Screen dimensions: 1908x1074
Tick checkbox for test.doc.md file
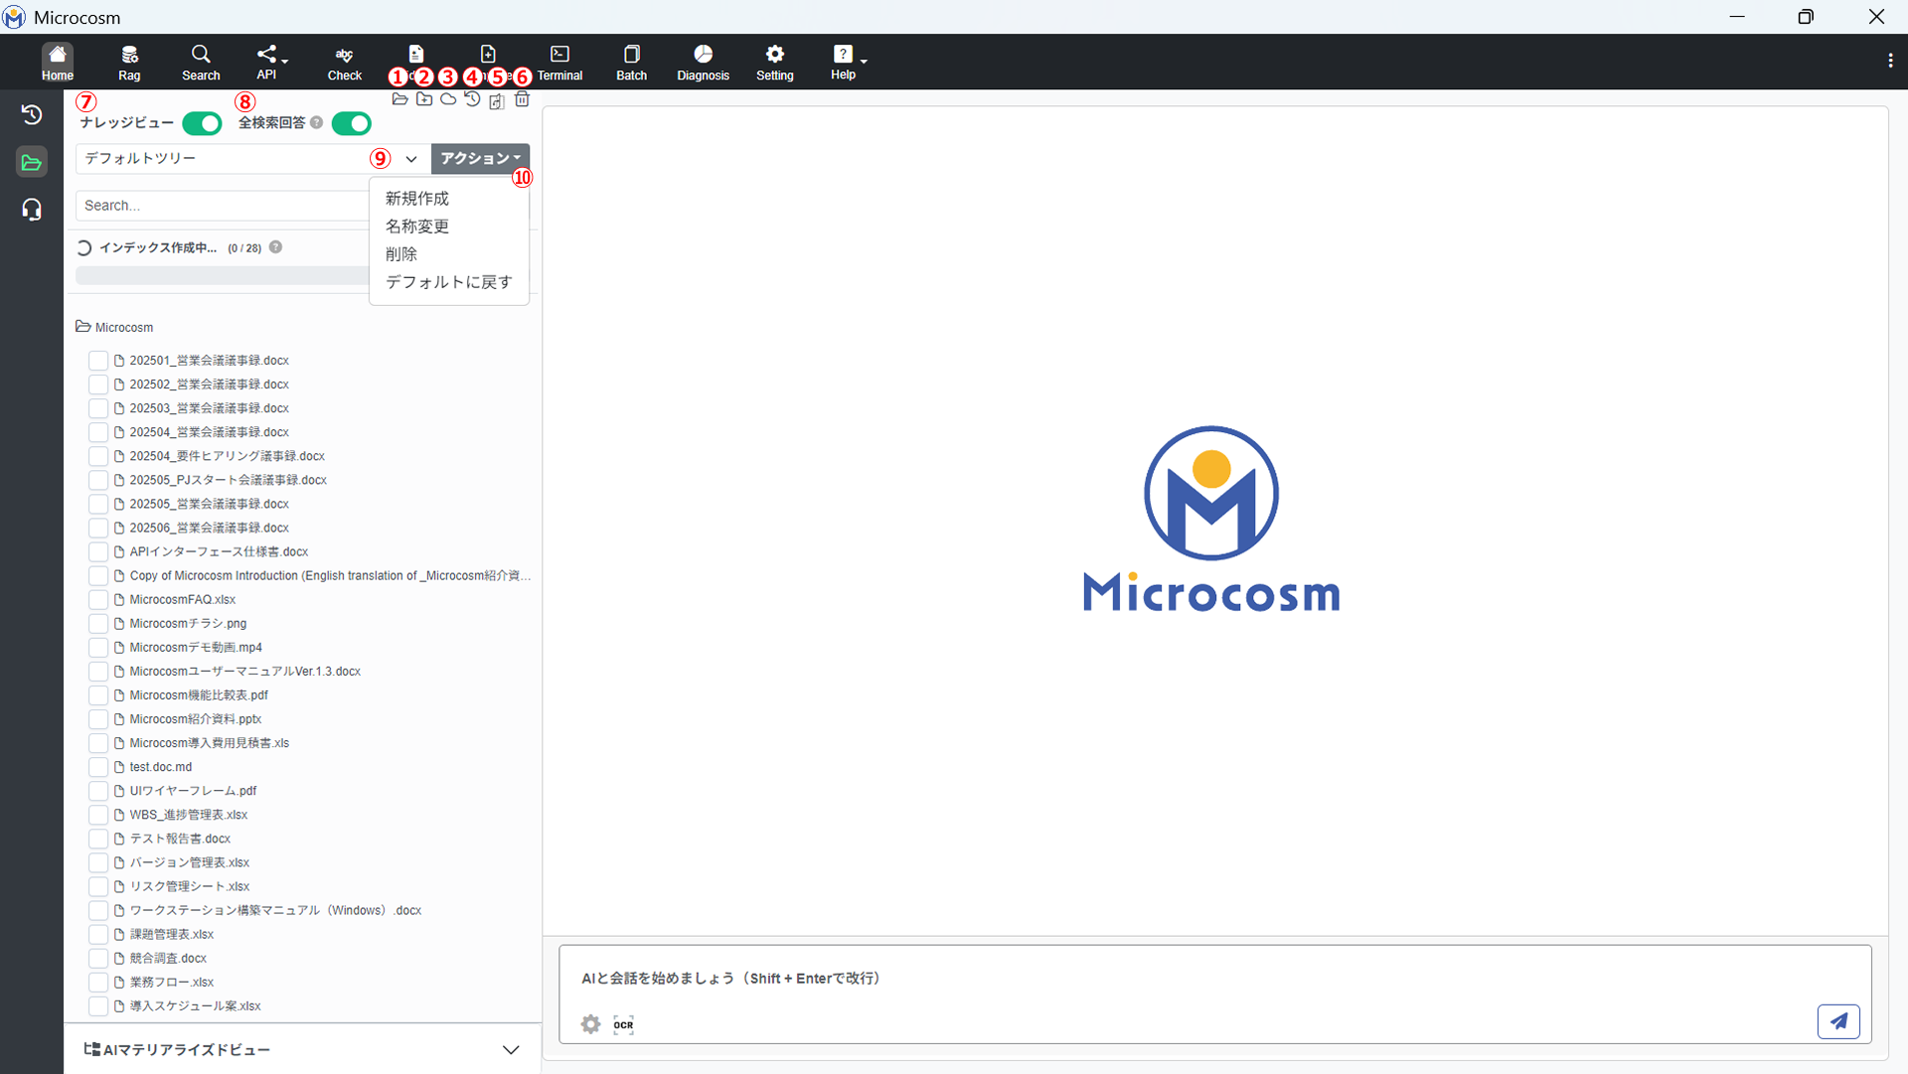click(x=98, y=767)
